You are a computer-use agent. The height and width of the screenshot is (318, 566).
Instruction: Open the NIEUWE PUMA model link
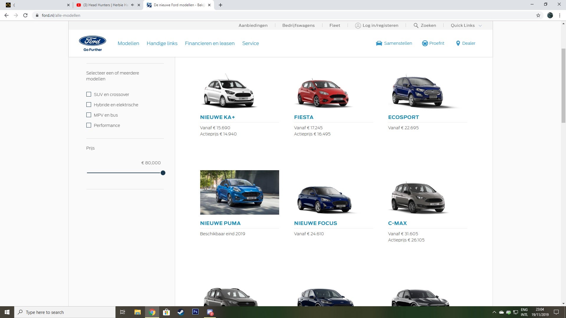click(x=220, y=223)
